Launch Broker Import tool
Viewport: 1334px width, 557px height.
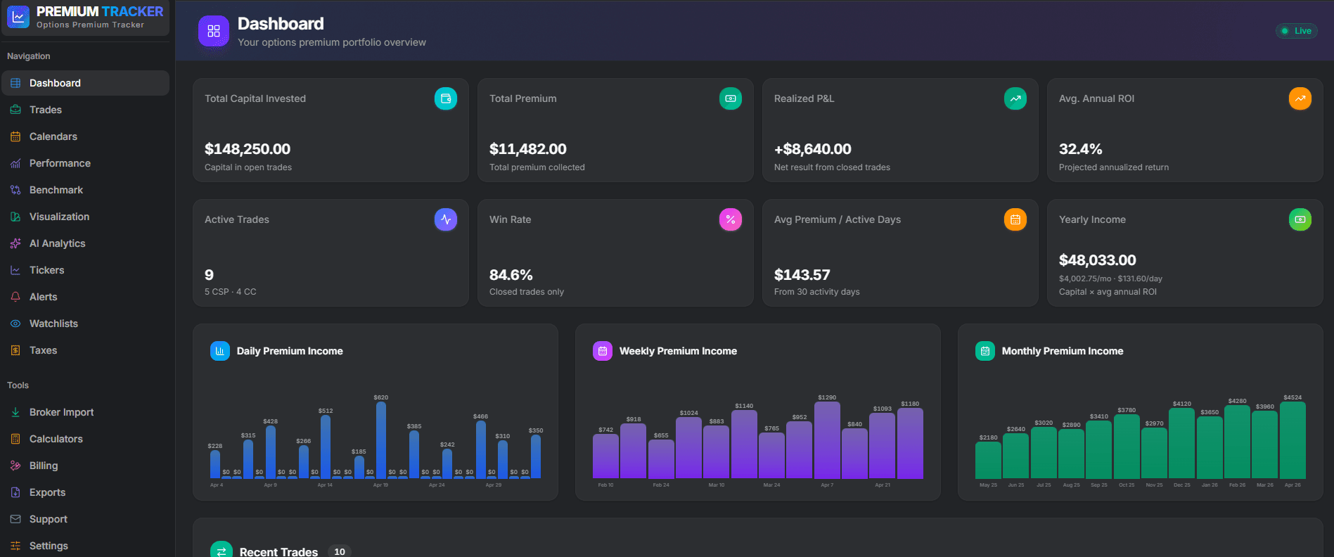click(x=85, y=412)
